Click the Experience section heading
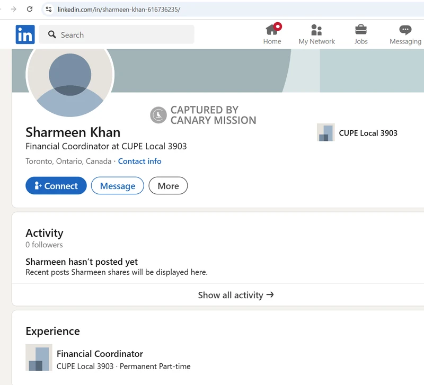The height and width of the screenshot is (385, 424). pyautogui.click(x=52, y=331)
